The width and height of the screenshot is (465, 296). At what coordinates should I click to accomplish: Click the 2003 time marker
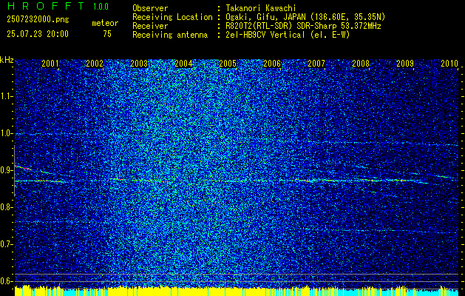coord(139,63)
